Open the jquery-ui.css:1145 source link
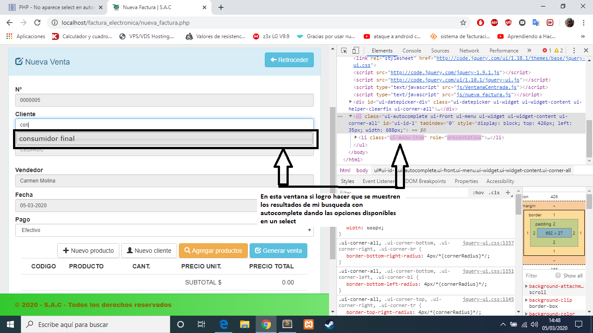Screen dimensions: 593x333 coord(488,299)
